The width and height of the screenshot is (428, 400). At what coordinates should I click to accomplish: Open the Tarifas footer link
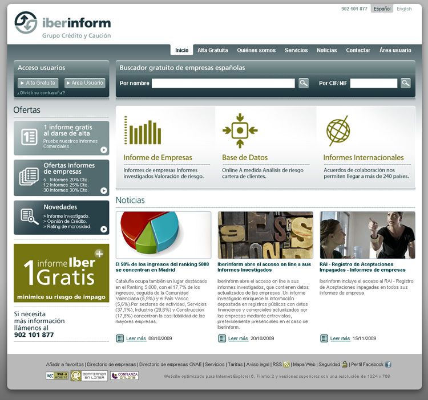pos(235,364)
